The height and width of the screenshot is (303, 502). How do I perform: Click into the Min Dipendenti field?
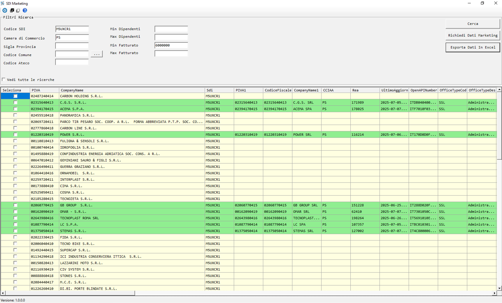point(171,29)
